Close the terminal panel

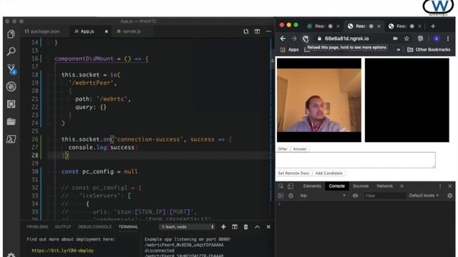point(268,227)
